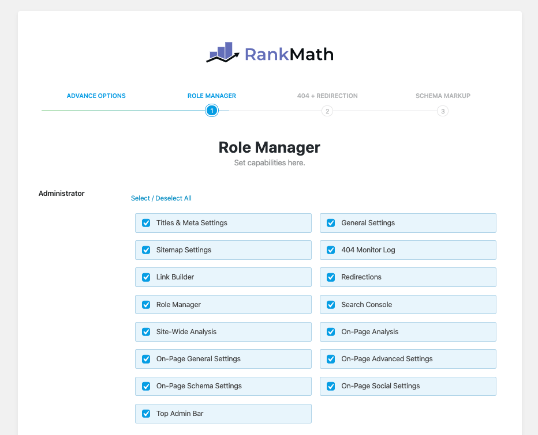Disable Link Builder capability

tap(146, 277)
